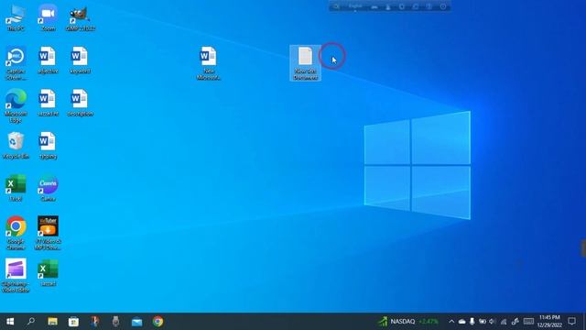
Task: Select the Google Chrome desktop shortcut
Action: click(16, 233)
